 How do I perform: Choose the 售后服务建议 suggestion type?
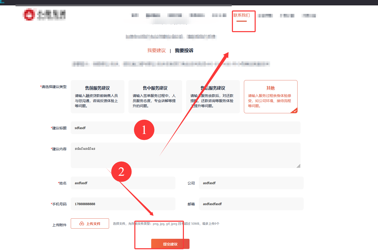213,97
